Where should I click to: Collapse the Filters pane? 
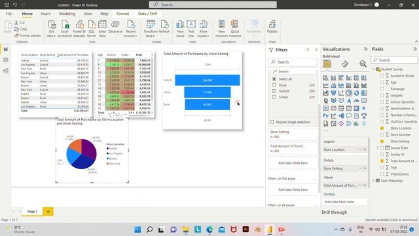[x=316, y=50]
